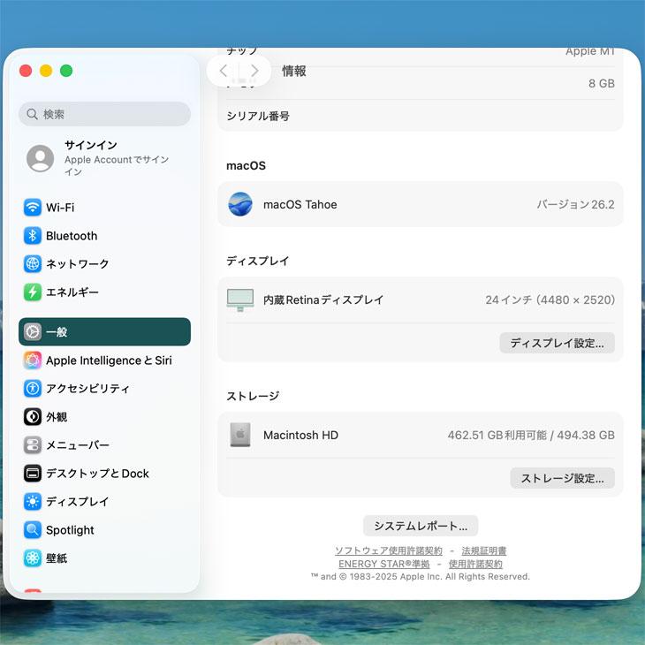Click the Apple Account avatar icon
This screenshot has width=645, height=645.
point(41,158)
